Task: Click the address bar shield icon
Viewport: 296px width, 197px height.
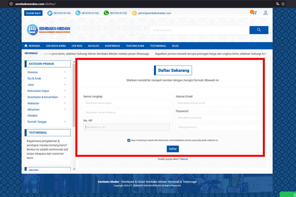Action: pos(11,4)
